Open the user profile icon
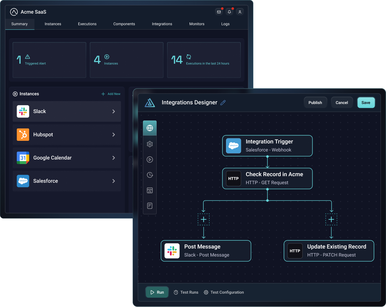Image resolution: width=386 pixels, height=307 pixels. point(240,12)
